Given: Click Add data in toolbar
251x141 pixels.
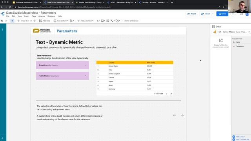Looking at the screenshot, I should tap(45, 21).
